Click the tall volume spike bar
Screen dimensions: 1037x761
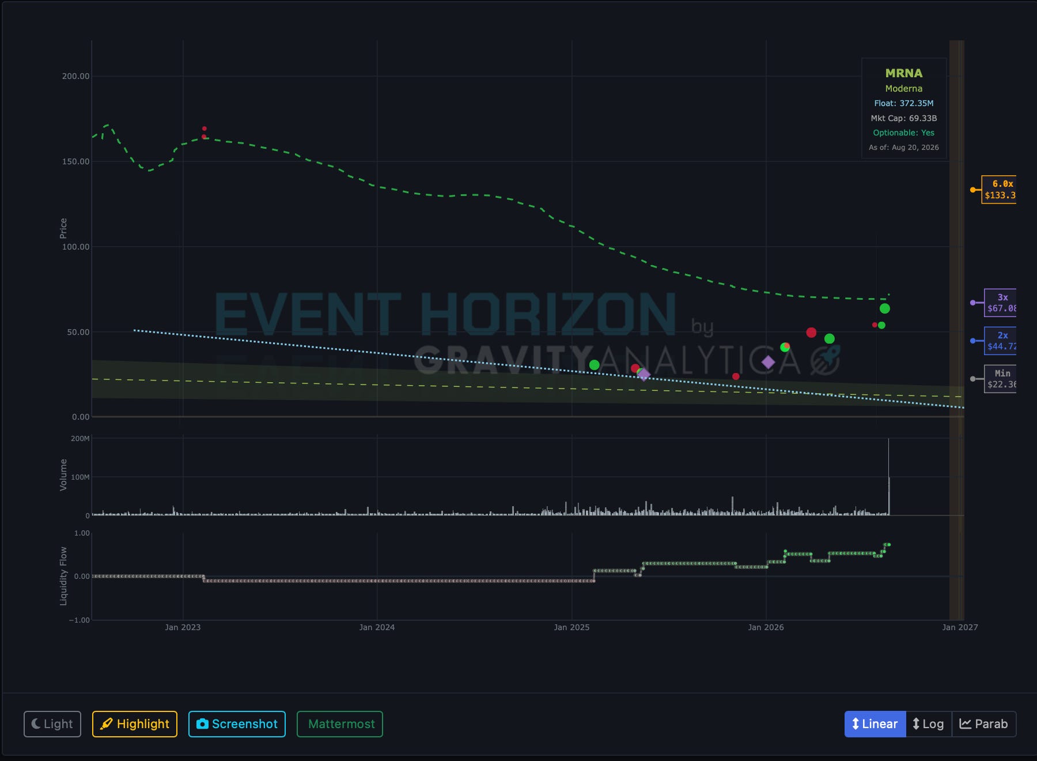pyautogui.click(x=888, y=476)
